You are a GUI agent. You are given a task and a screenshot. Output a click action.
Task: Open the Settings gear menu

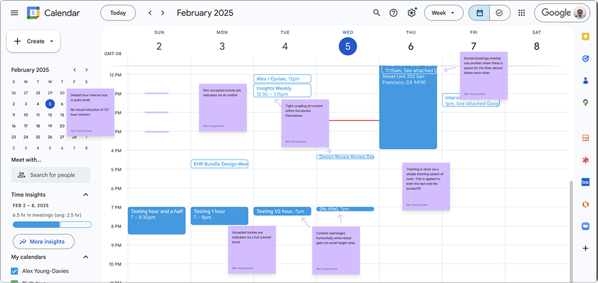(412, 13)
